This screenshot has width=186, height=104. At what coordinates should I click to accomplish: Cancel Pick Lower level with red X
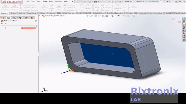6,24
